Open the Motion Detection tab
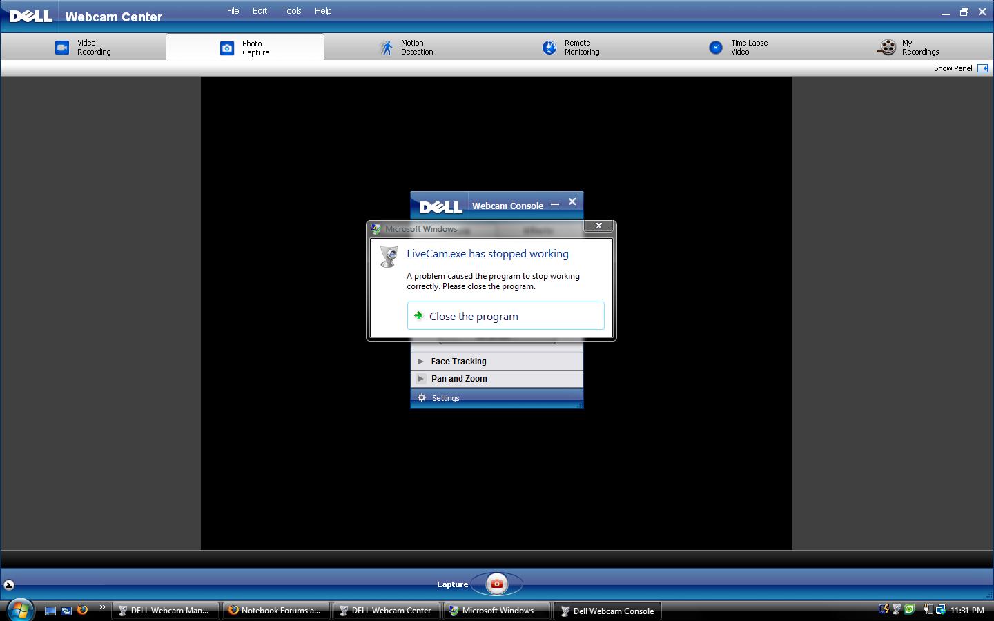 [407, 47]
